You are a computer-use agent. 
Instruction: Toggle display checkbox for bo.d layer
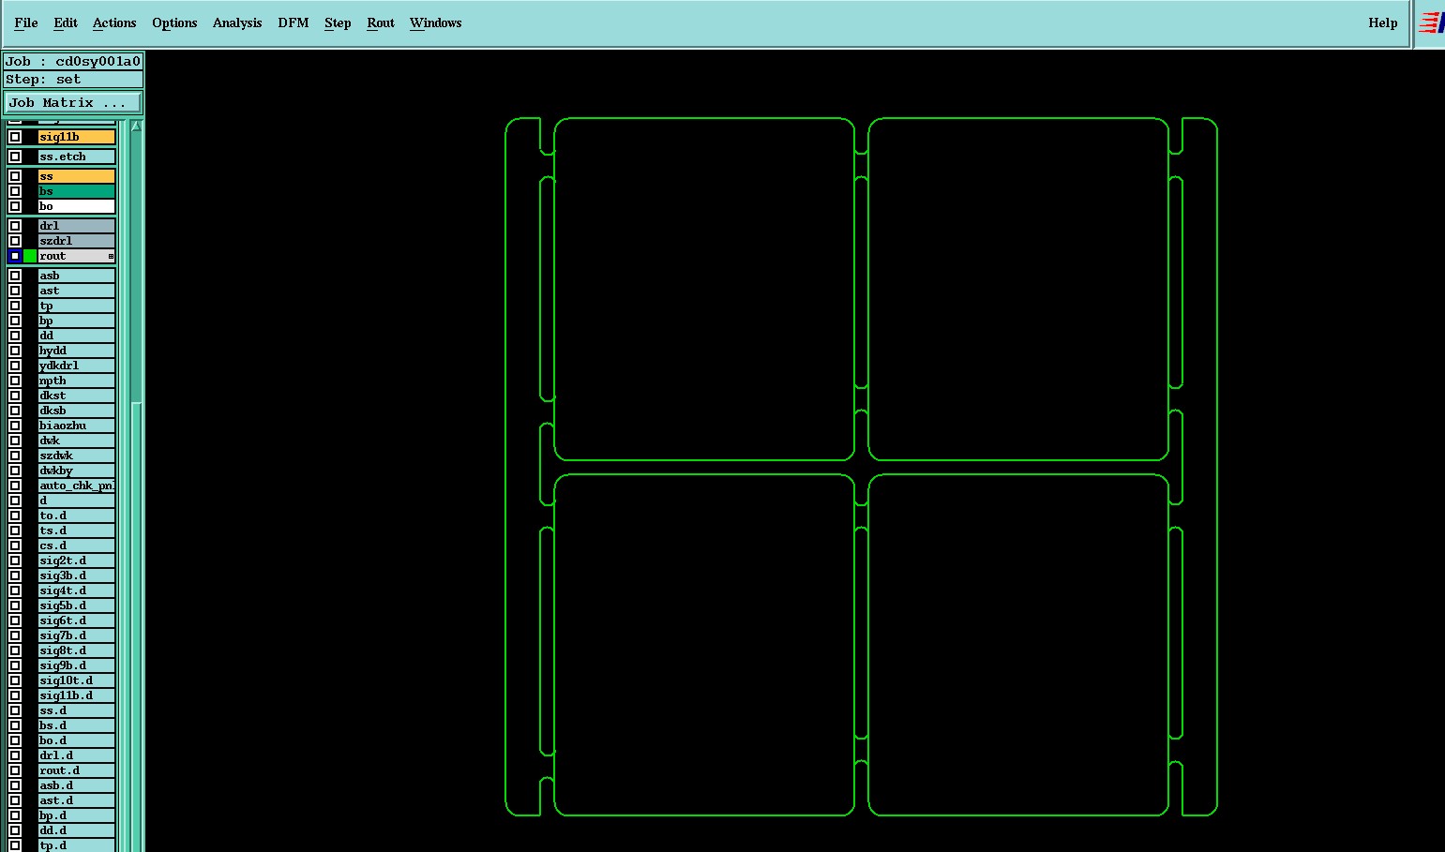tap(15, 740)
